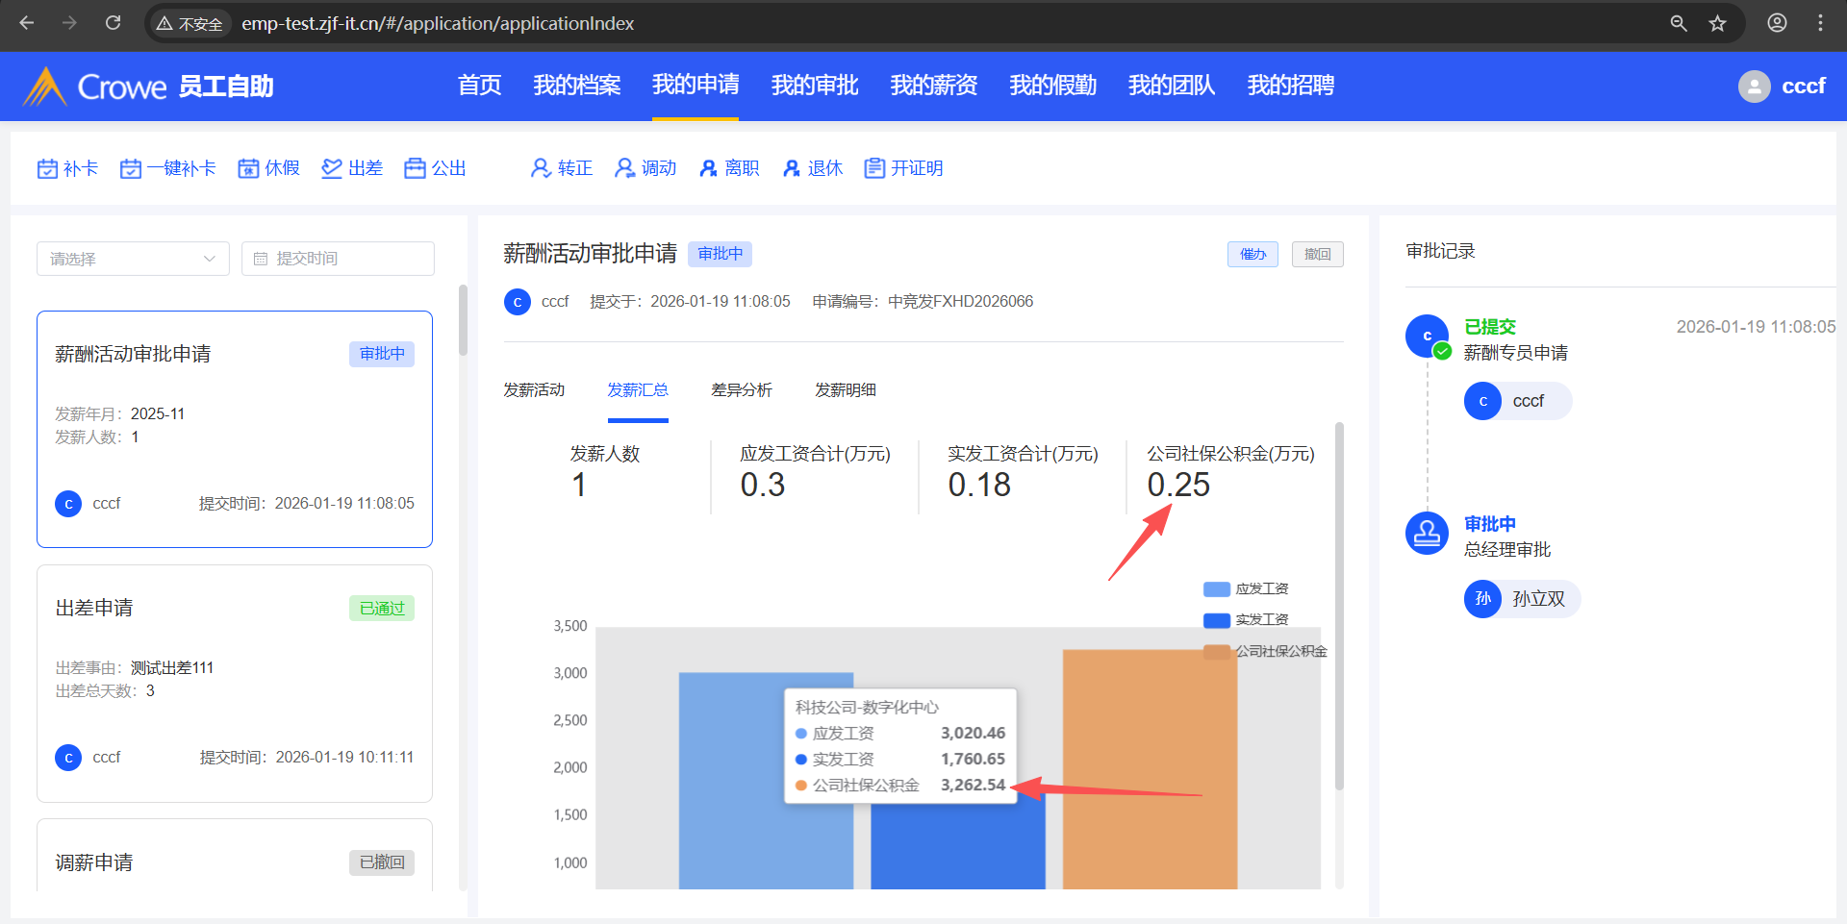Image resolution: width=1847 pixels, height=924 pixels.
Task: Select the 出差申请 application card
Action: click(x=235, y=683)
